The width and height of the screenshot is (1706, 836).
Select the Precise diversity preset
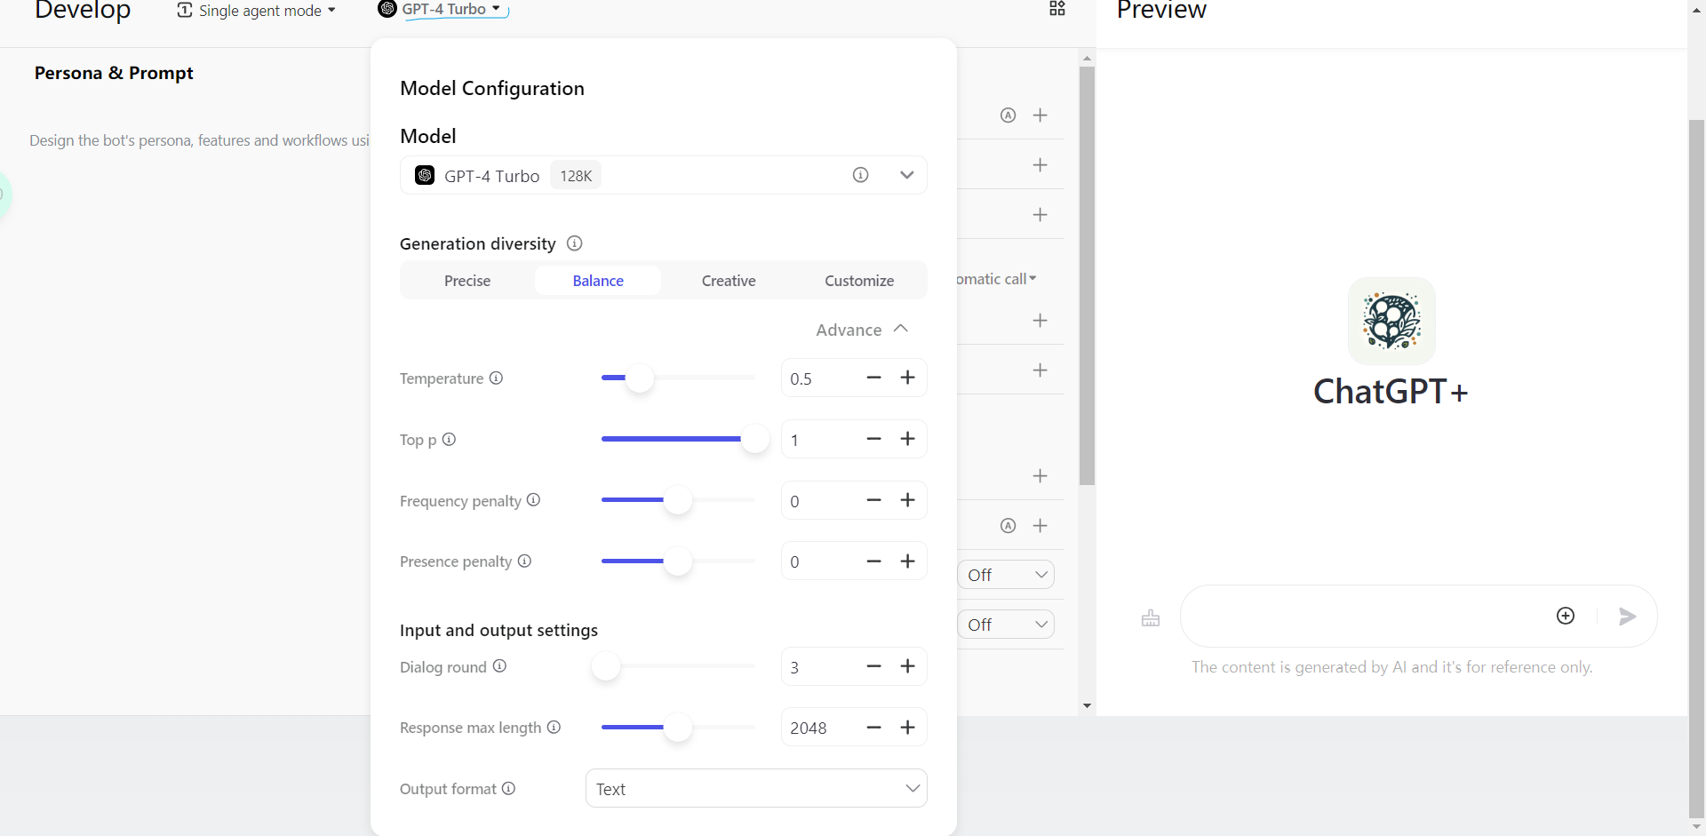[467, 281]
